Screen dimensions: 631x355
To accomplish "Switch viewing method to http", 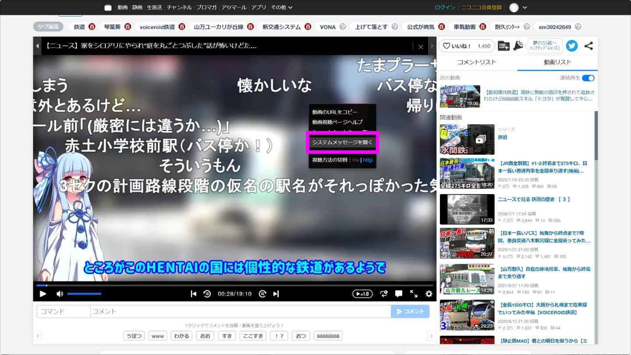I will [368, 160].
